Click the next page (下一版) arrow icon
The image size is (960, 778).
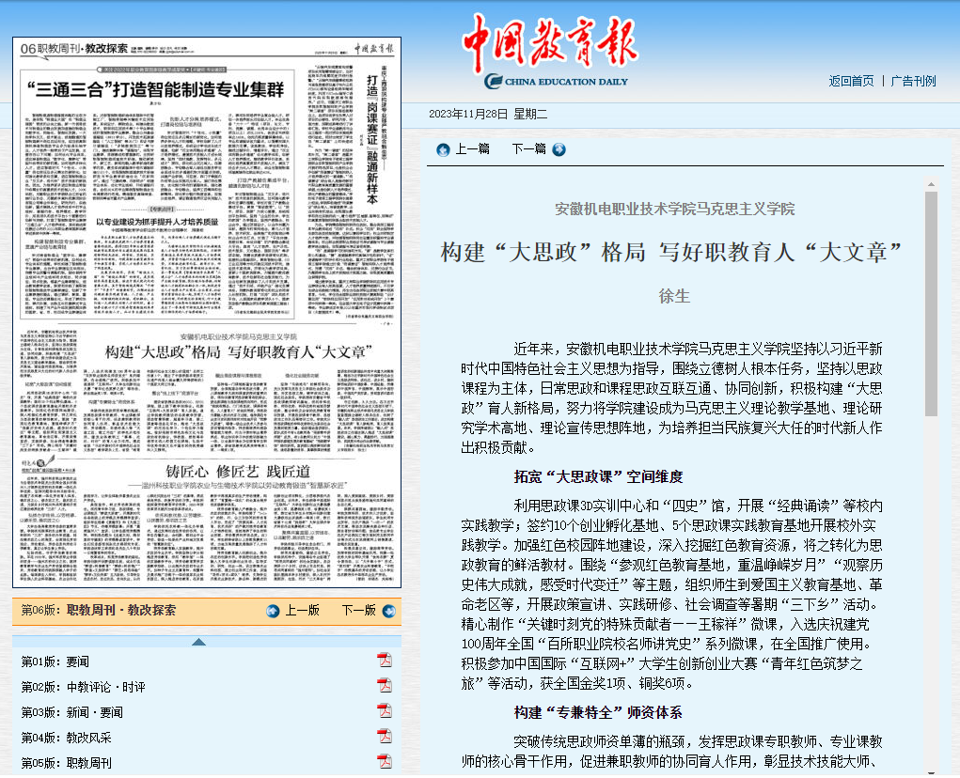tap(388, 611)
